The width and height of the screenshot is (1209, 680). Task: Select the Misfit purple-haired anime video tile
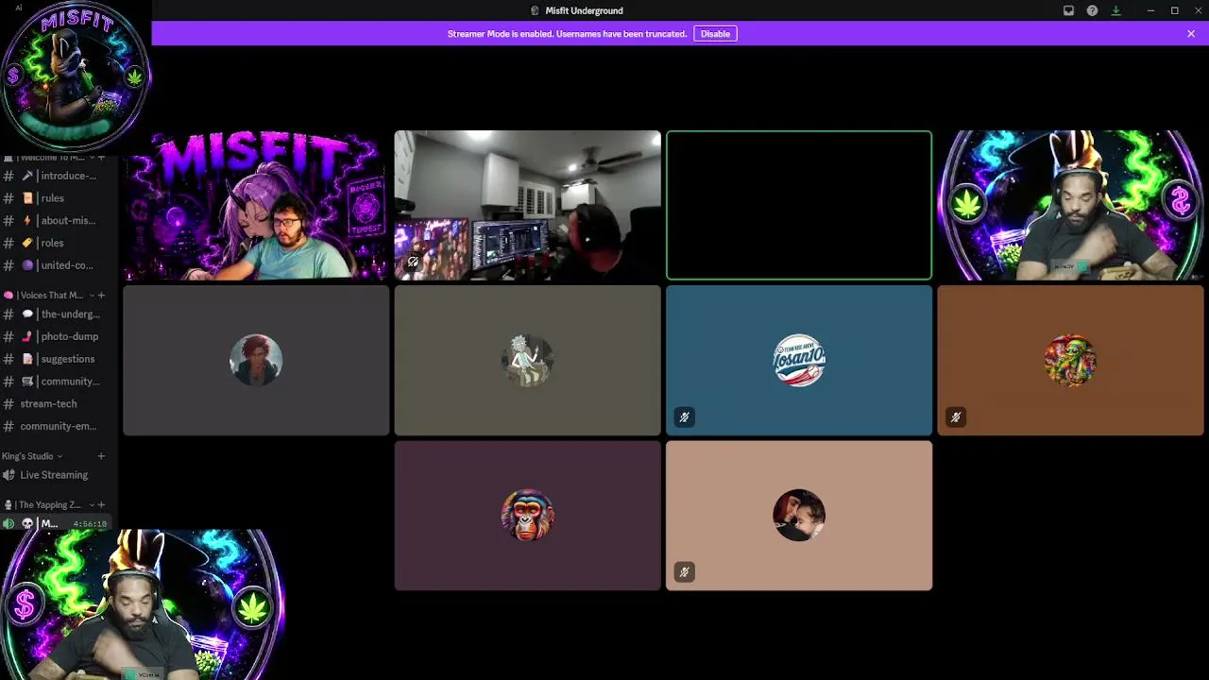256,206
